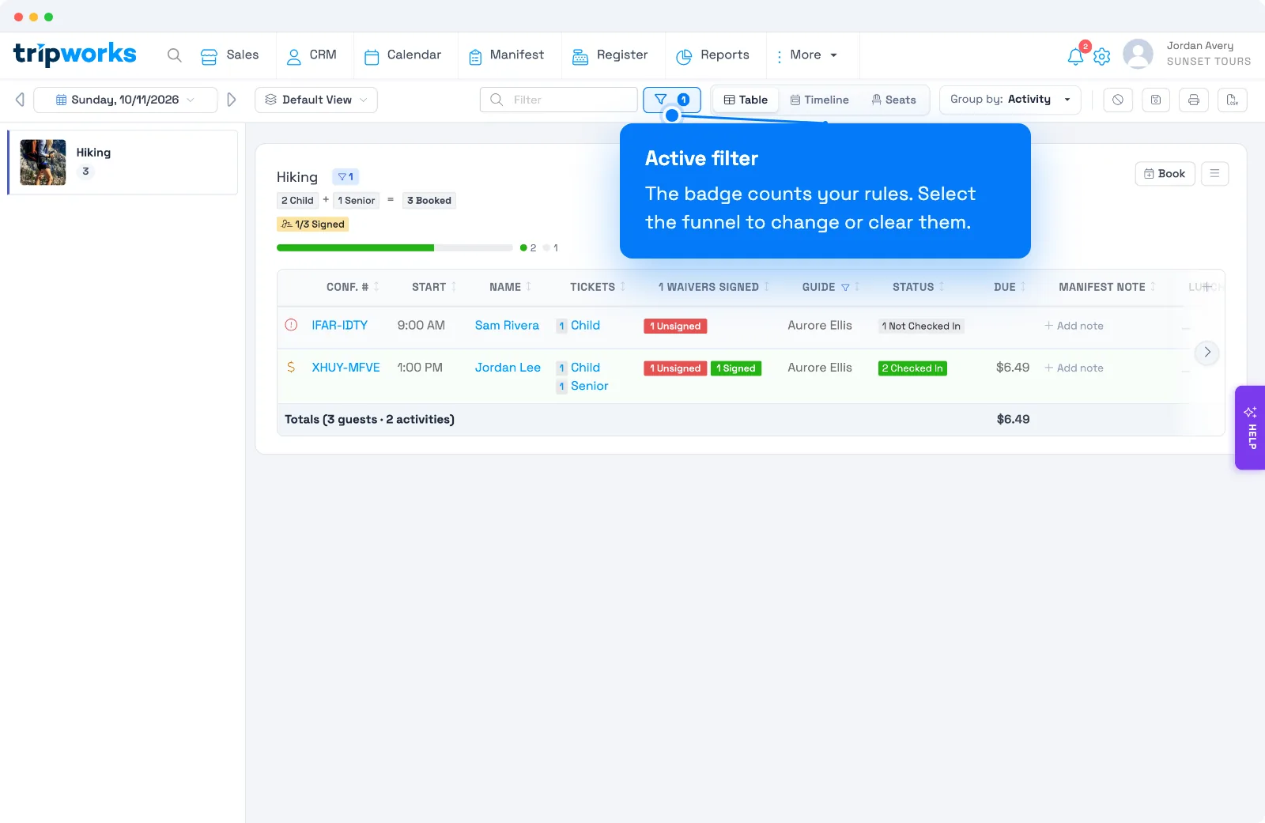Open Group by Activity dropdown
The width and height of the screenshot is (1265, 823).
coord(1010,100)
